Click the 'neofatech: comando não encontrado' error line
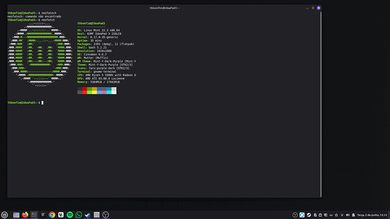Image resolution: width=390 pixels, height=219 pixels. click(x=34, y=16)
